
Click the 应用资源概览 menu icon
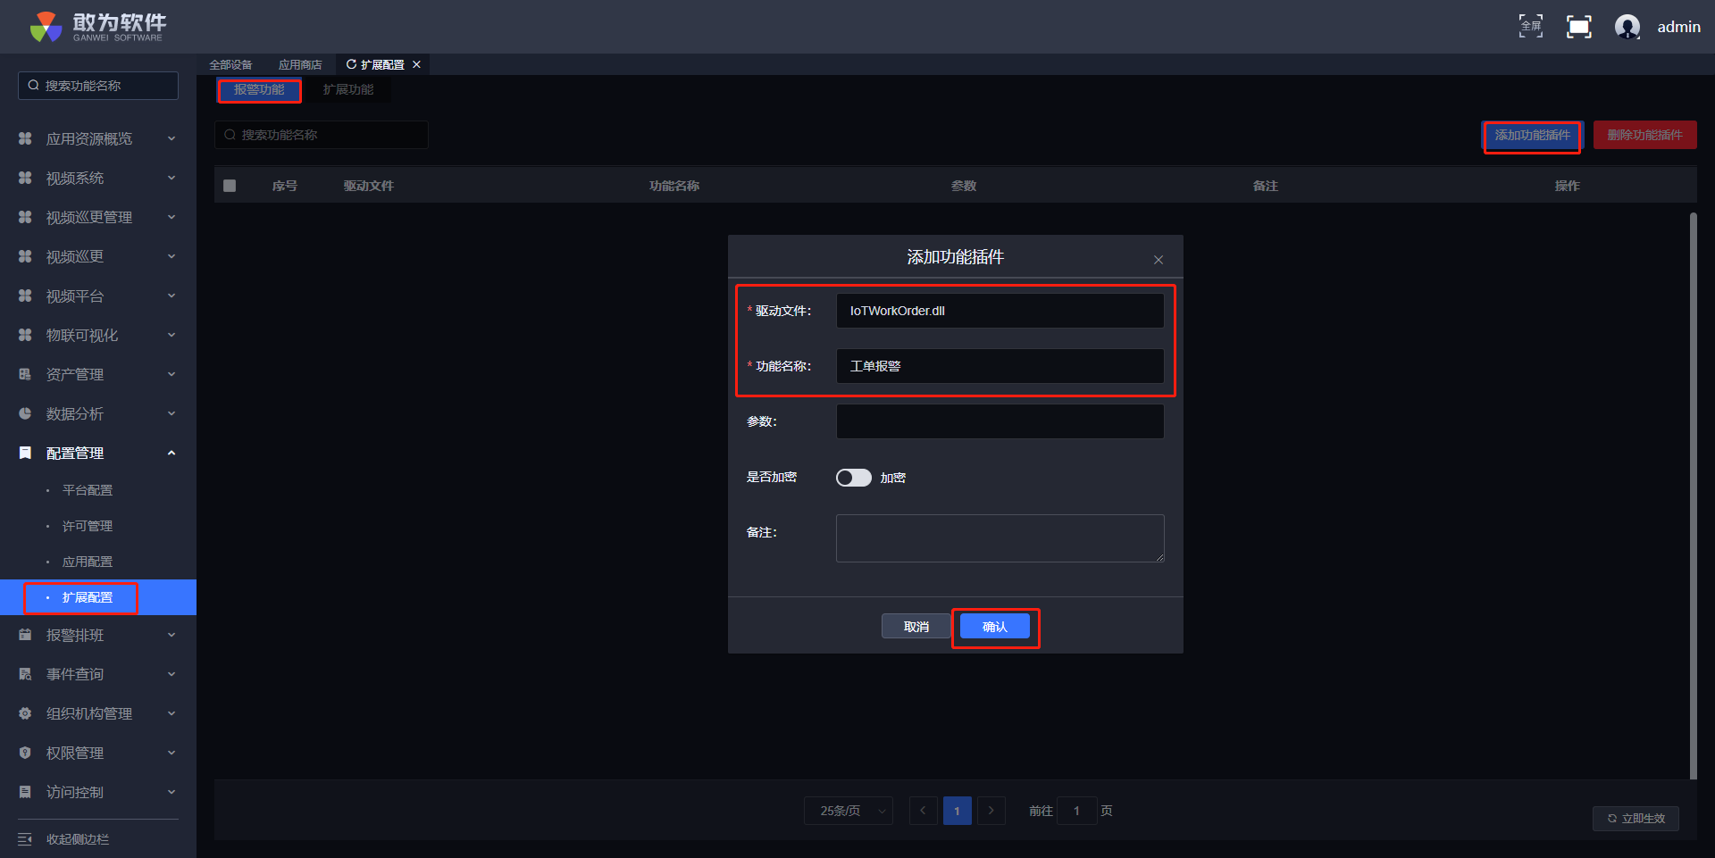coord(25,138)
